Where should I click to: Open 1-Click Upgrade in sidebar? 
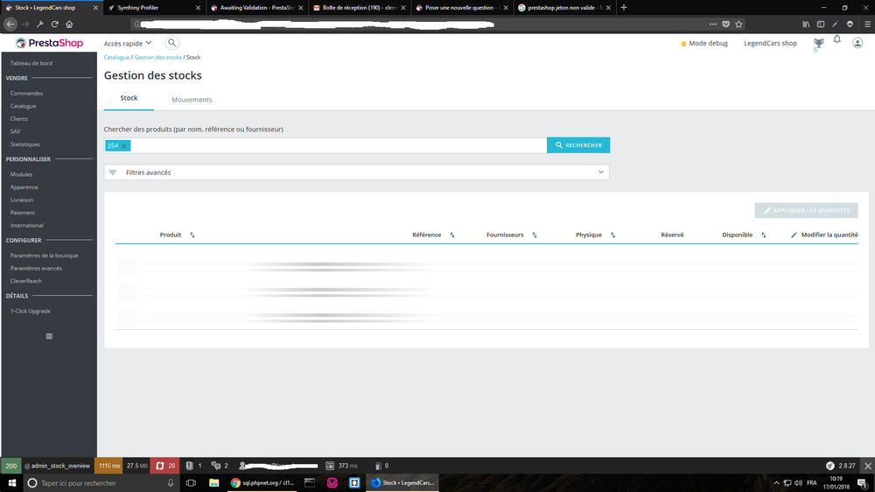click(x=31, y=311)
